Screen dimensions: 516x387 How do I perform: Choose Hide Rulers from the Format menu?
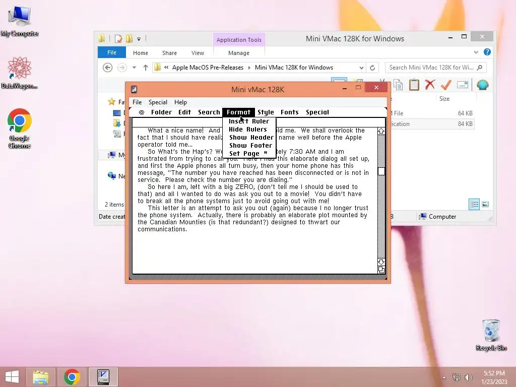[x=248, y=130]
